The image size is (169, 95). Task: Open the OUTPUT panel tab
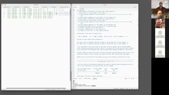tap(81, 79)
